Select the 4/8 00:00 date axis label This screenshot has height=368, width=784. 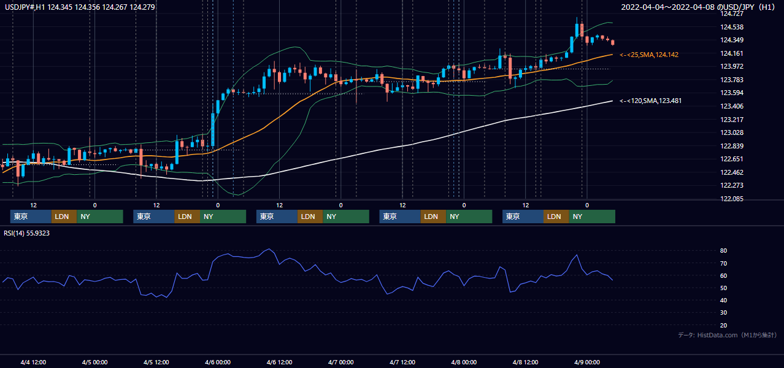(x=464, y=362)
